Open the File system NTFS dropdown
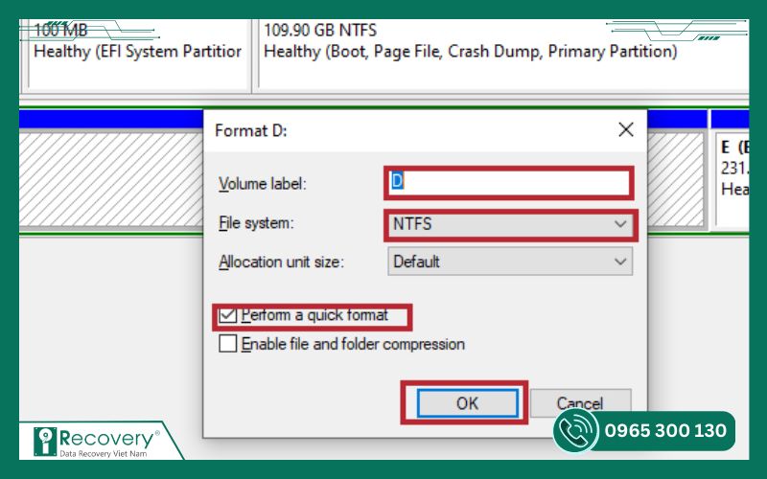 pos(510,224)
